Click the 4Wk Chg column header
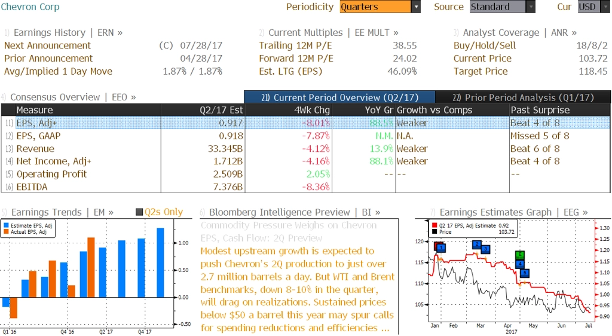The height and width of the screenshot is (336, 612). (x=288, y=110)
